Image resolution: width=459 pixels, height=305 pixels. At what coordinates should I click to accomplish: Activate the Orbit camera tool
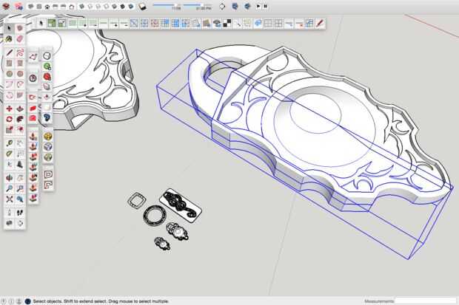tap(9, 177)
